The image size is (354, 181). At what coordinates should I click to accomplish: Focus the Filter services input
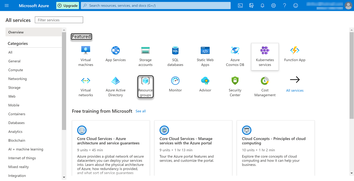pyautogui.click(x=59, y=20)
